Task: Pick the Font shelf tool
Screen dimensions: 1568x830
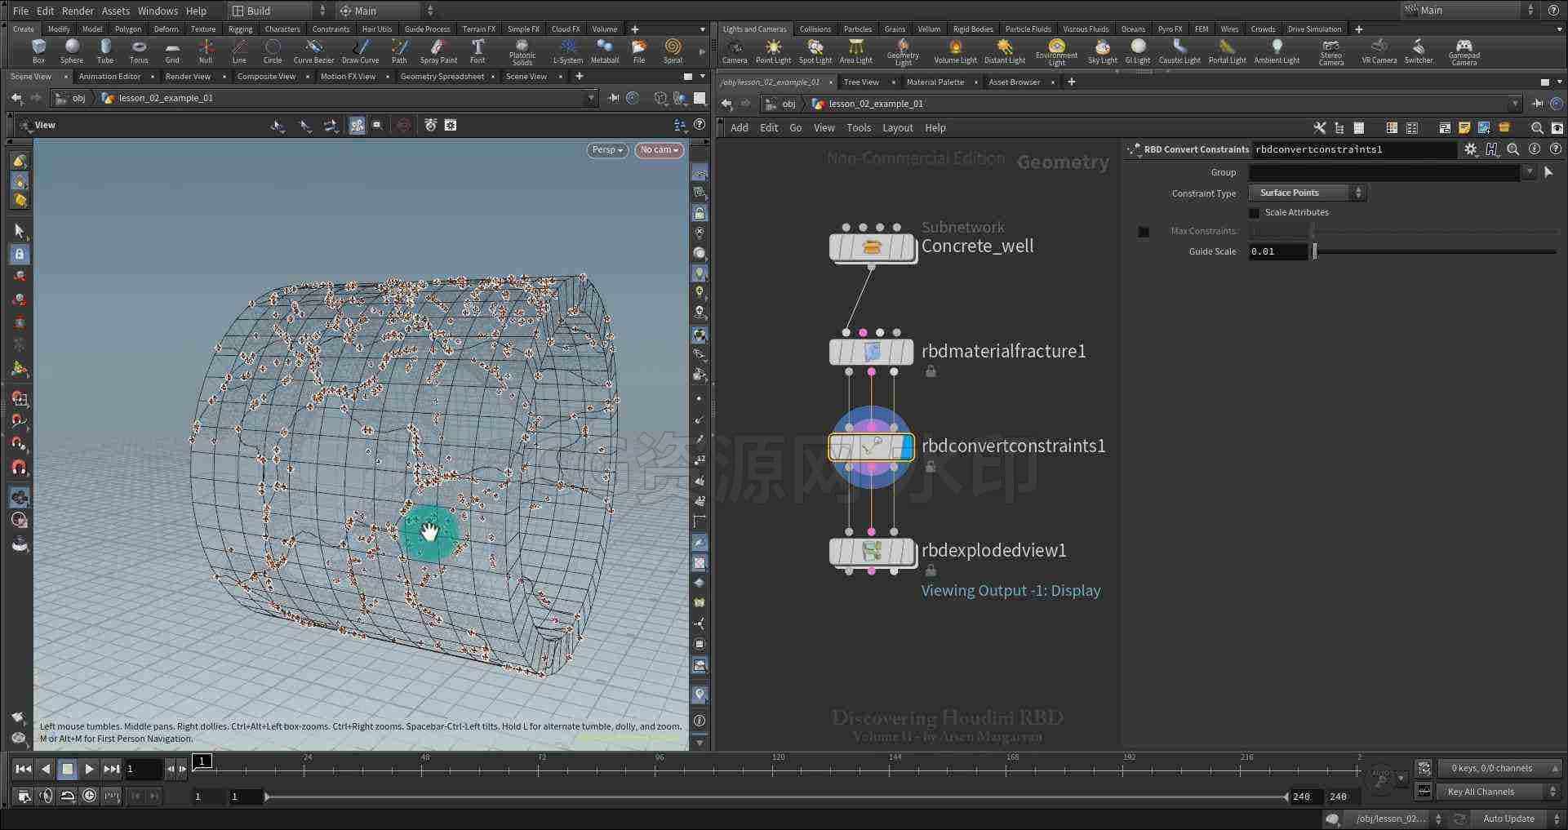Action: coord(478,51)
